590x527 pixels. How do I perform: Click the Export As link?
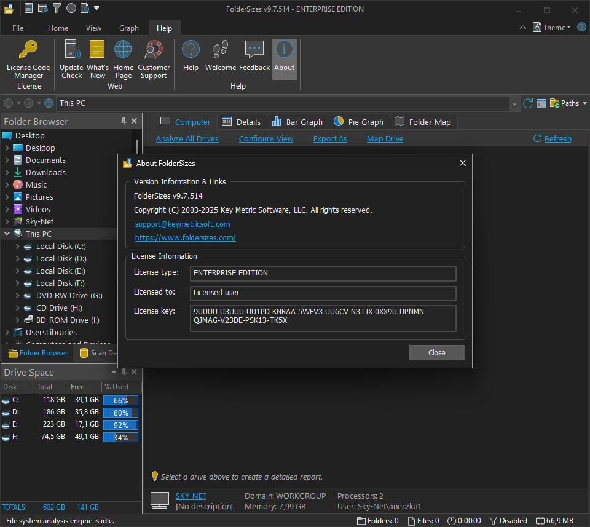pyautogui.click(x=330, y=139)
